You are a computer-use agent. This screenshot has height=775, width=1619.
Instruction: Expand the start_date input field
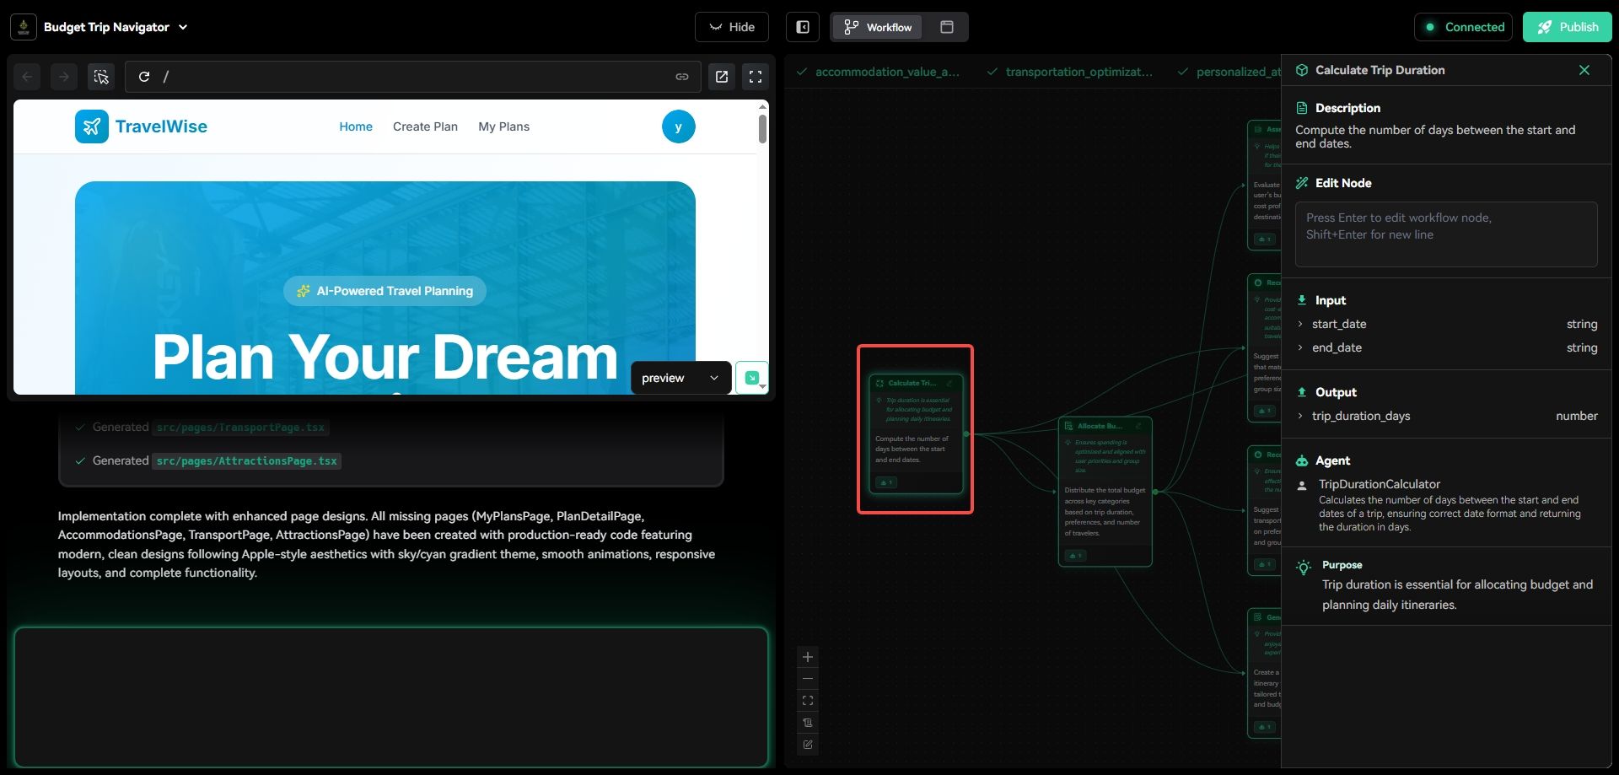[x=1300, y=324]
